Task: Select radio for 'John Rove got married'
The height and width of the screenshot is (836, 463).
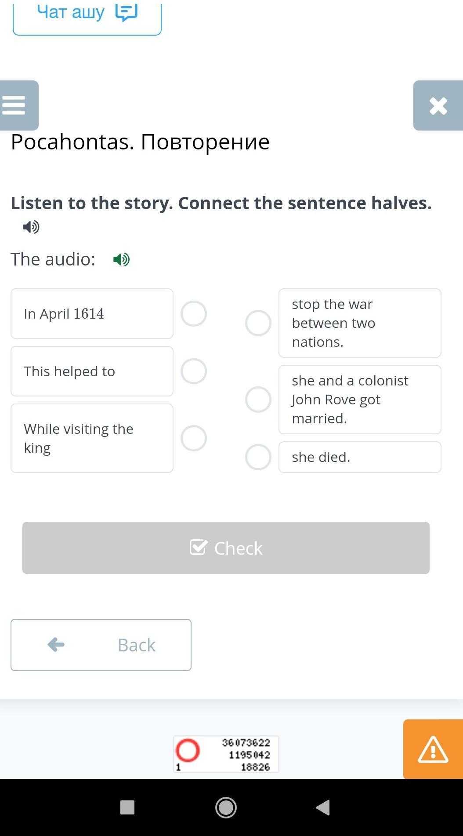Action: pyautogui.click(x=258, y=400)
